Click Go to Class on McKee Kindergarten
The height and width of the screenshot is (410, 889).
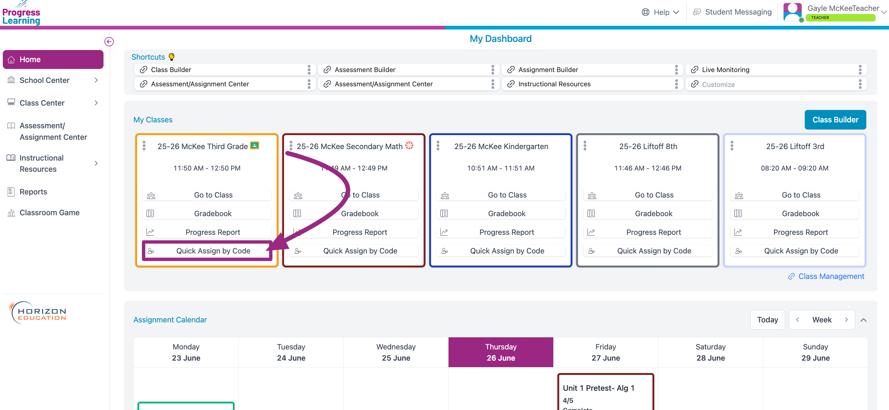501,195
